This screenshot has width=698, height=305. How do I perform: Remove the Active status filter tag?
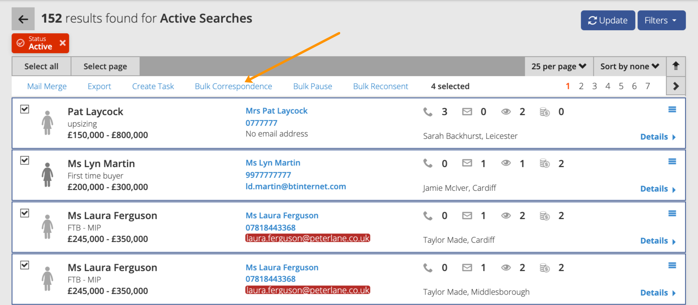coord(63,43)
